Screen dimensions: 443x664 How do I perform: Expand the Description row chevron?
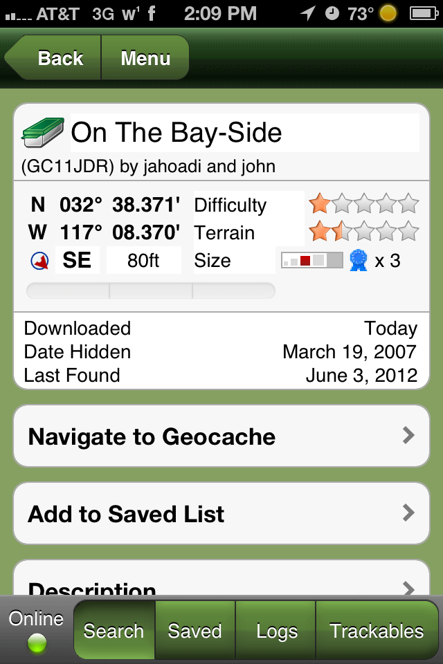pyautogui.click(x=408, y=589)
